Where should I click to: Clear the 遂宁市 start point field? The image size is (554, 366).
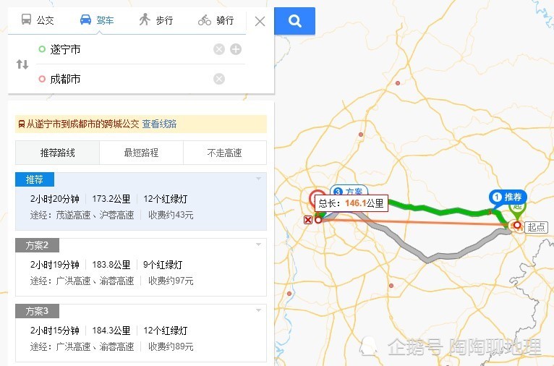tap(219, 49)
